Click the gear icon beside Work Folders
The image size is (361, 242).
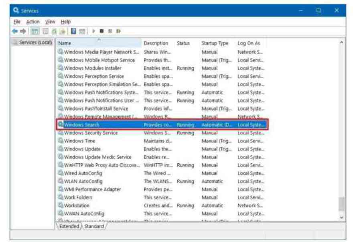click(61, 197)
